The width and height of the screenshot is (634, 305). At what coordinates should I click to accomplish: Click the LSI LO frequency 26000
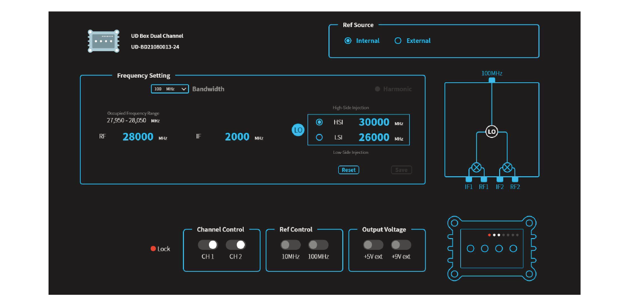[x=374, y=137]
